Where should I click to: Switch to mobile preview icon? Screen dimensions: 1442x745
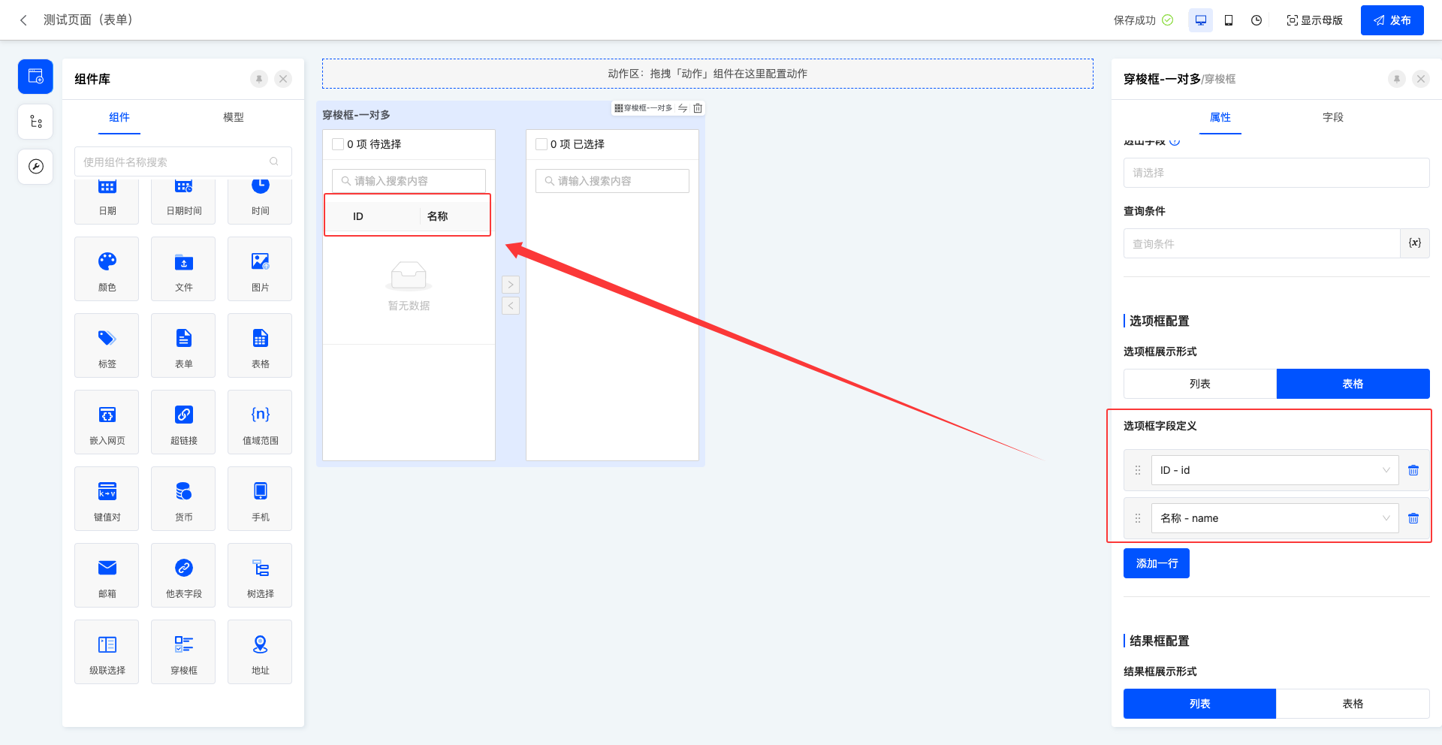click(1229, 20)
